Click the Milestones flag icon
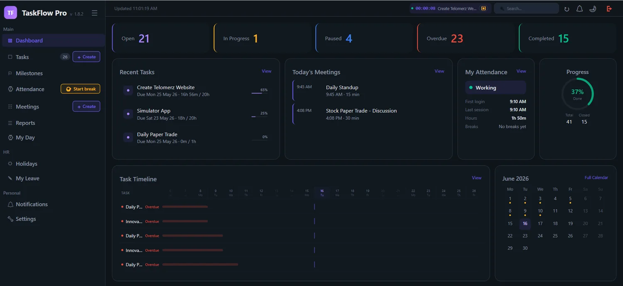Image resolution: width=623 pixels, height=286 pixels. [10, 73]
